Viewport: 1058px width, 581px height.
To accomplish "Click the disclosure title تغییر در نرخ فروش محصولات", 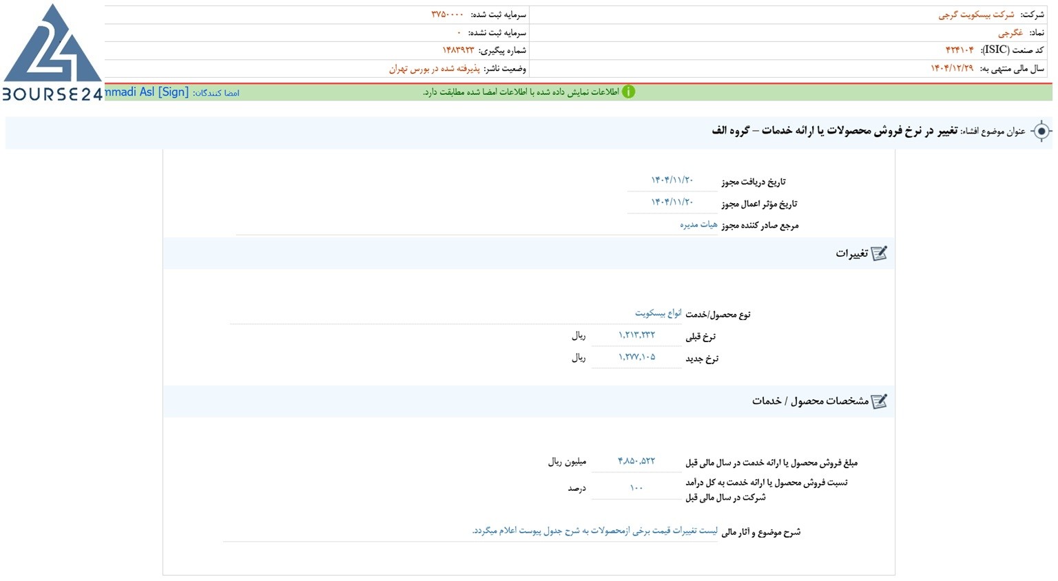I will point(835,131).
